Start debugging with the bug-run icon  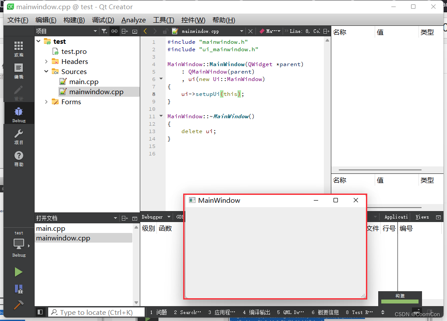18,289
